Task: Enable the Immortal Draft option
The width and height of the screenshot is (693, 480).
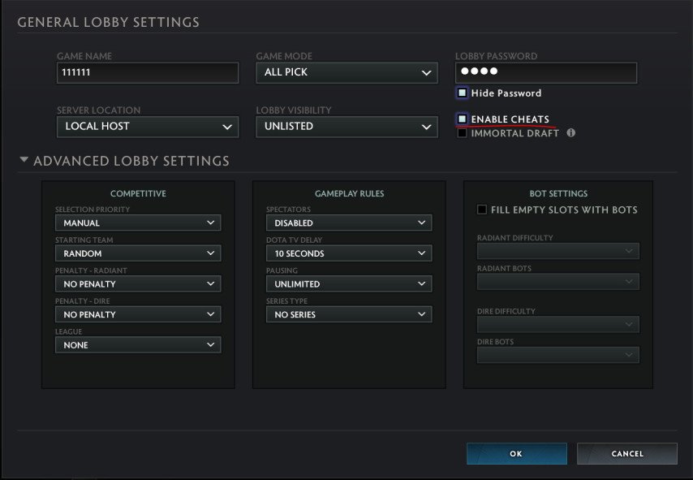Action: click(x=463, y=133)
